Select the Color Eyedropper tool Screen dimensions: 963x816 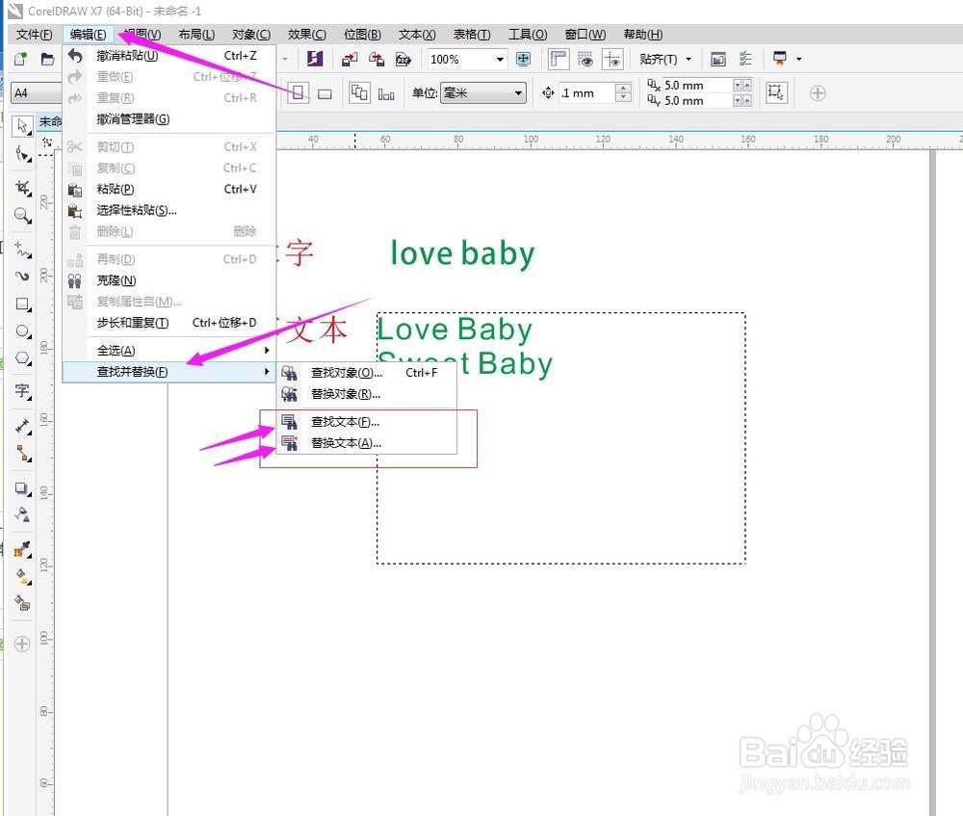coord(23,549)
